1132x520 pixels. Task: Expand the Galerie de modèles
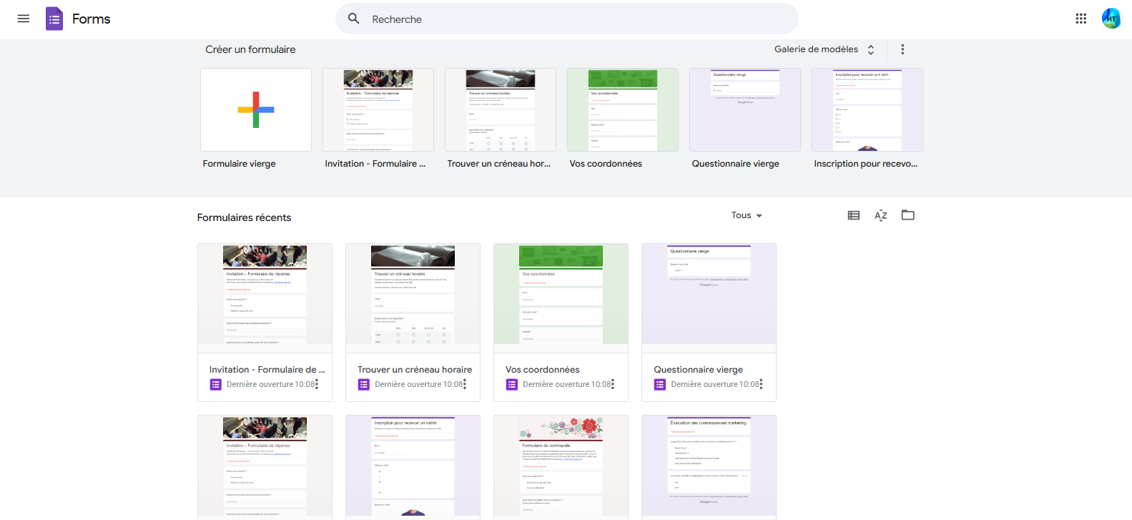tap(825, 49)
